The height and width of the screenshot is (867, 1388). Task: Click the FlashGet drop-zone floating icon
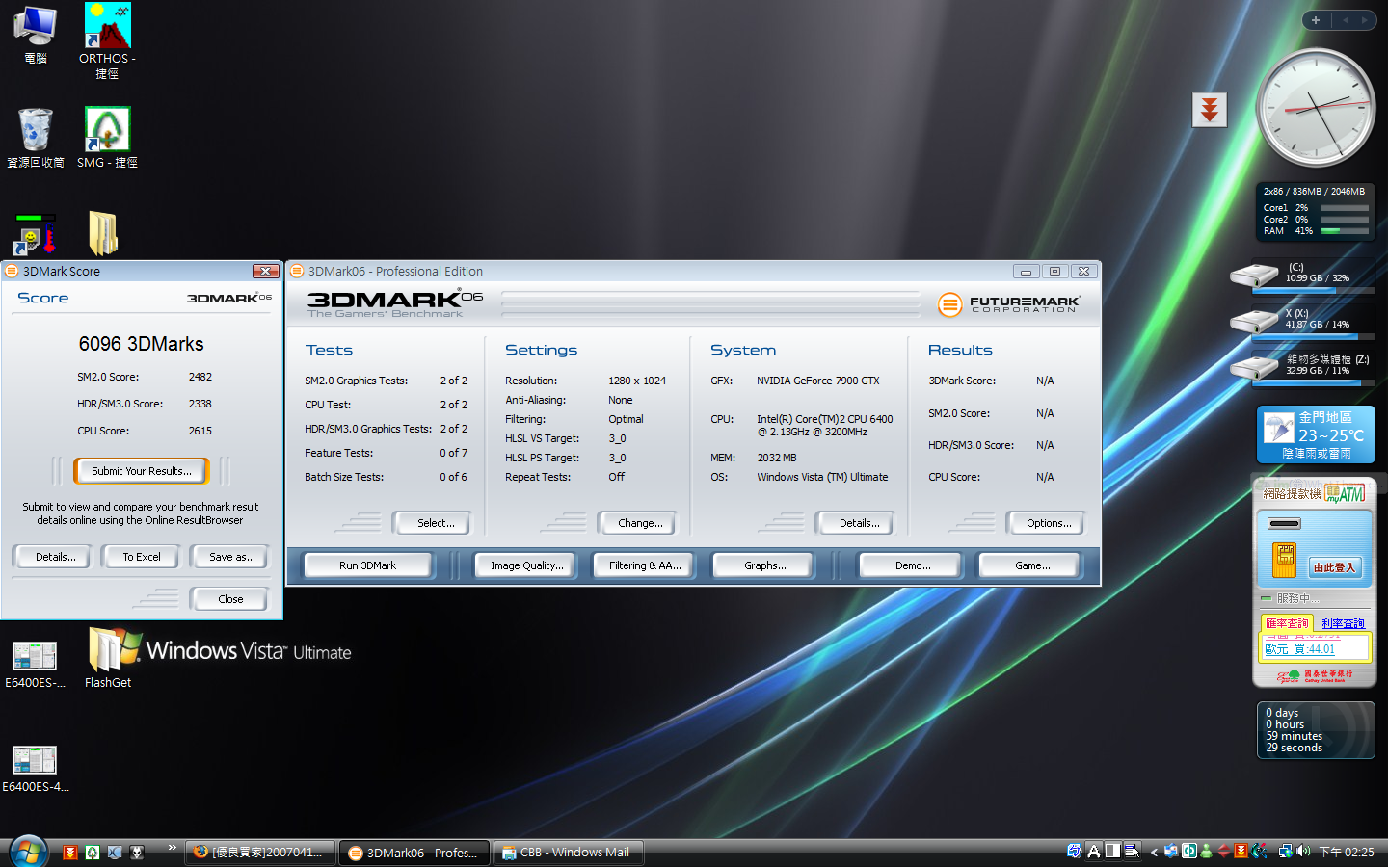1210,110
